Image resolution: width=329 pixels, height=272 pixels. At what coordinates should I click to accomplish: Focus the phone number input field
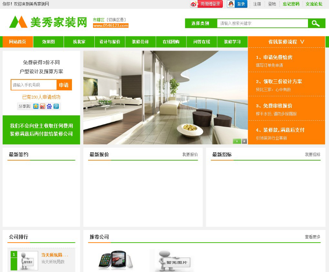(x=34, y=85)
